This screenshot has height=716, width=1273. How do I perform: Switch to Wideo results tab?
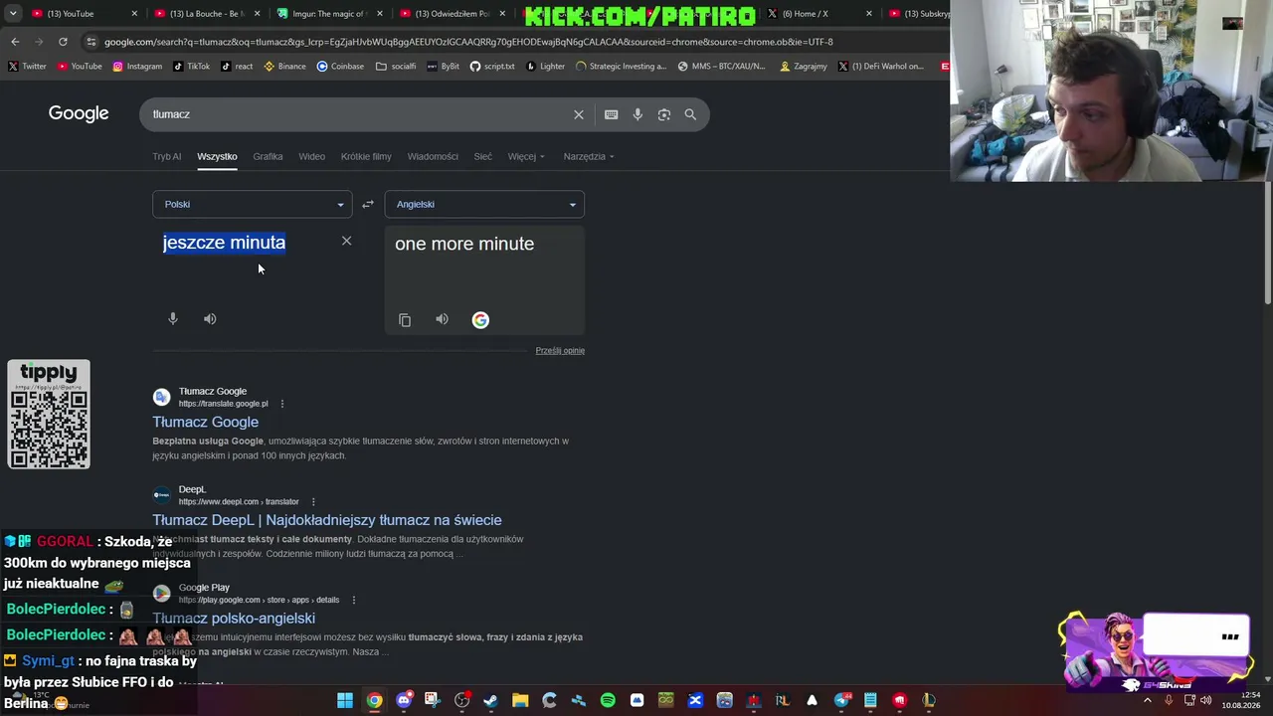pyautogui.click(x=311, y=156)
